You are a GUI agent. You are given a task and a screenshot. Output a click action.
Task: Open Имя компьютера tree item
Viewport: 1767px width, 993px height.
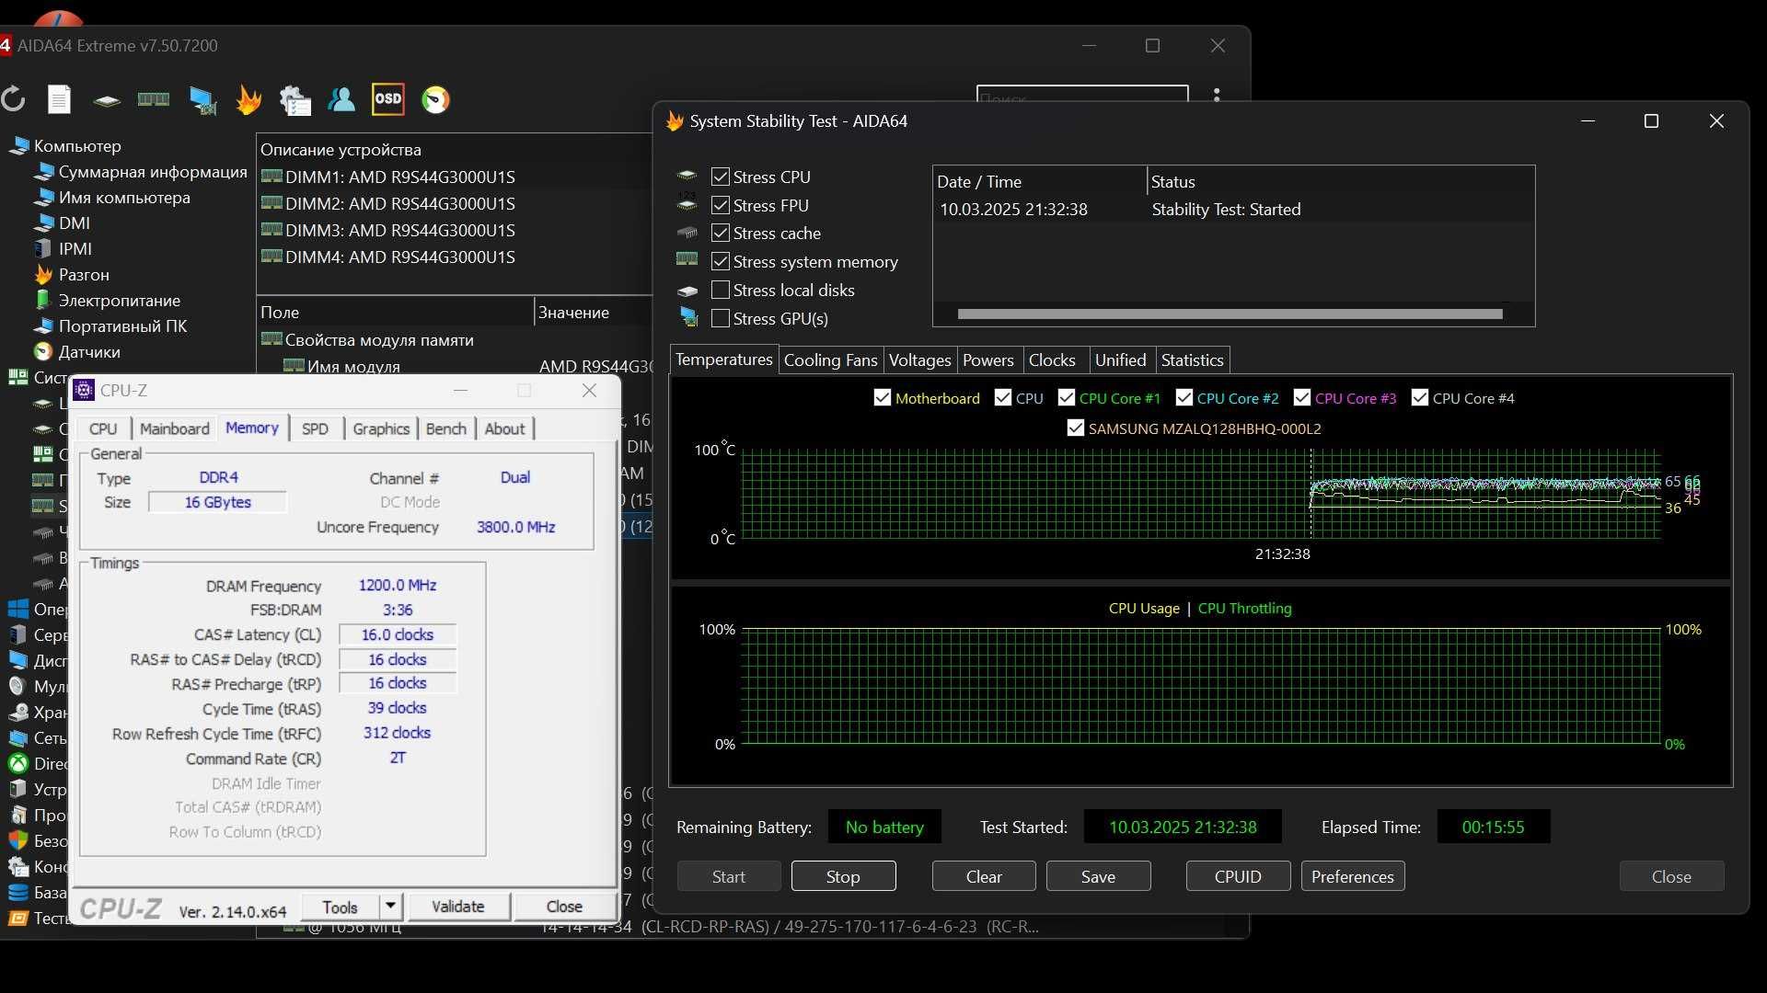click(124, 198)
